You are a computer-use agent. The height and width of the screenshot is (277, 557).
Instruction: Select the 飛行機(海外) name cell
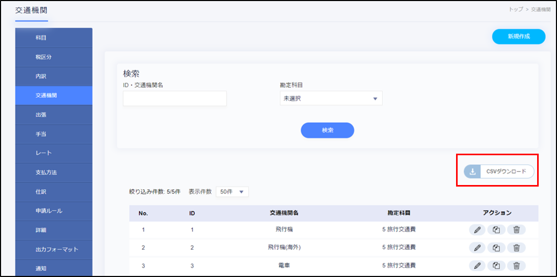coord(284,248)
